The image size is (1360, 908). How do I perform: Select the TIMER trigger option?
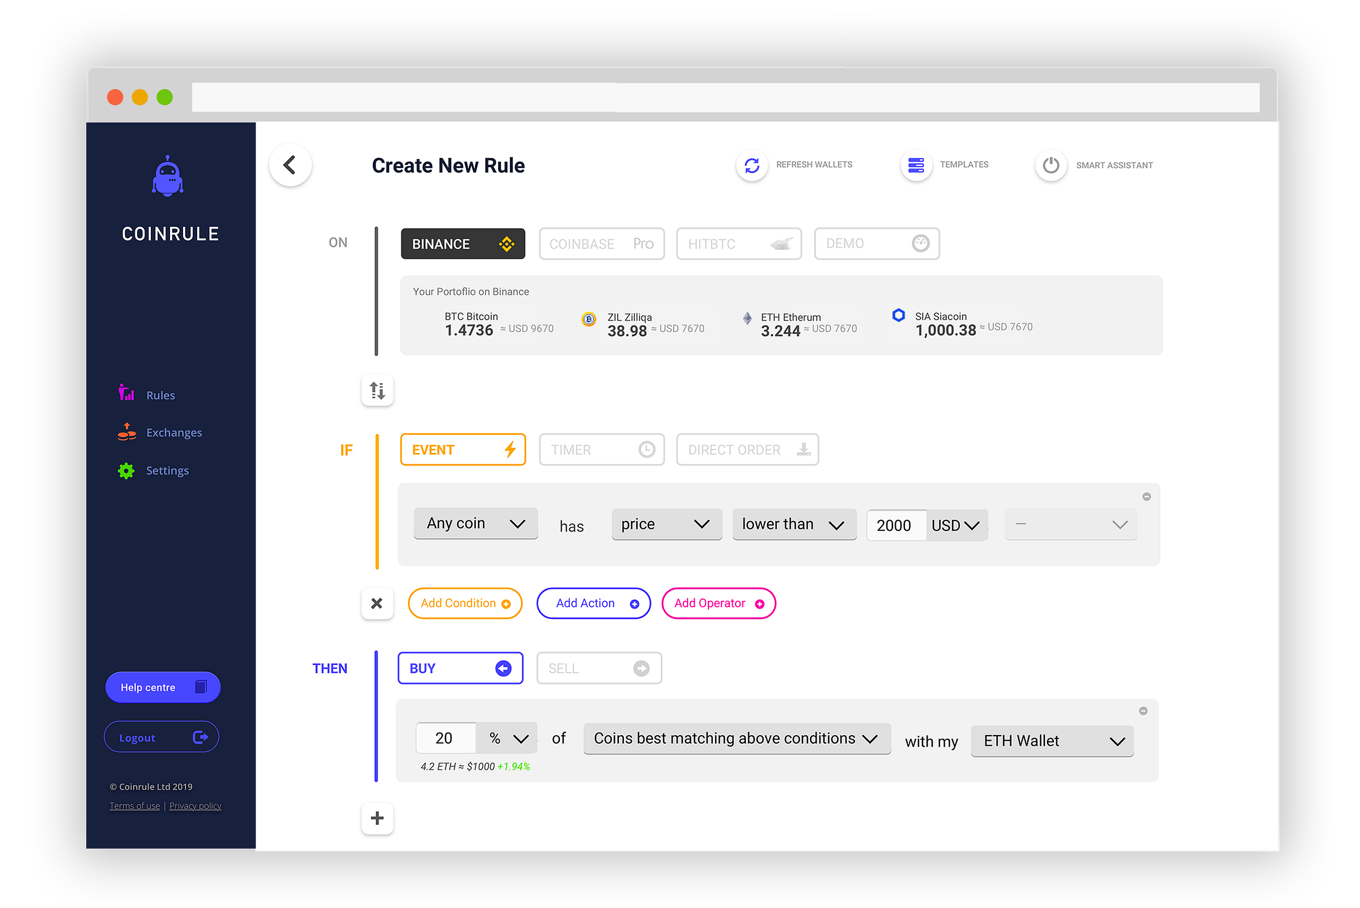point(602,449)
